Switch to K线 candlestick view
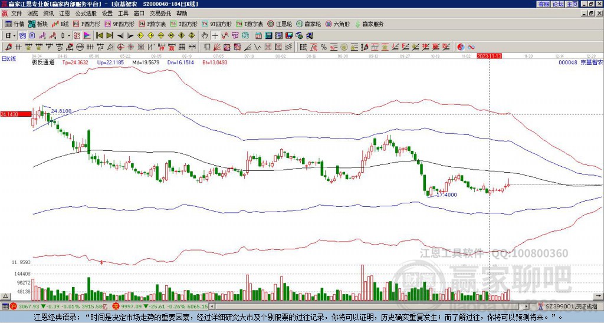The width and height of the screenshot is (604, 323). (60, 24)
